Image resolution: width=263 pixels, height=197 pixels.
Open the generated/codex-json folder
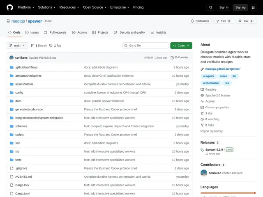[29, 110]
